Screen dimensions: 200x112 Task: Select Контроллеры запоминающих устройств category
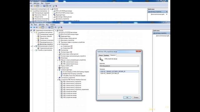coord(73,56)
